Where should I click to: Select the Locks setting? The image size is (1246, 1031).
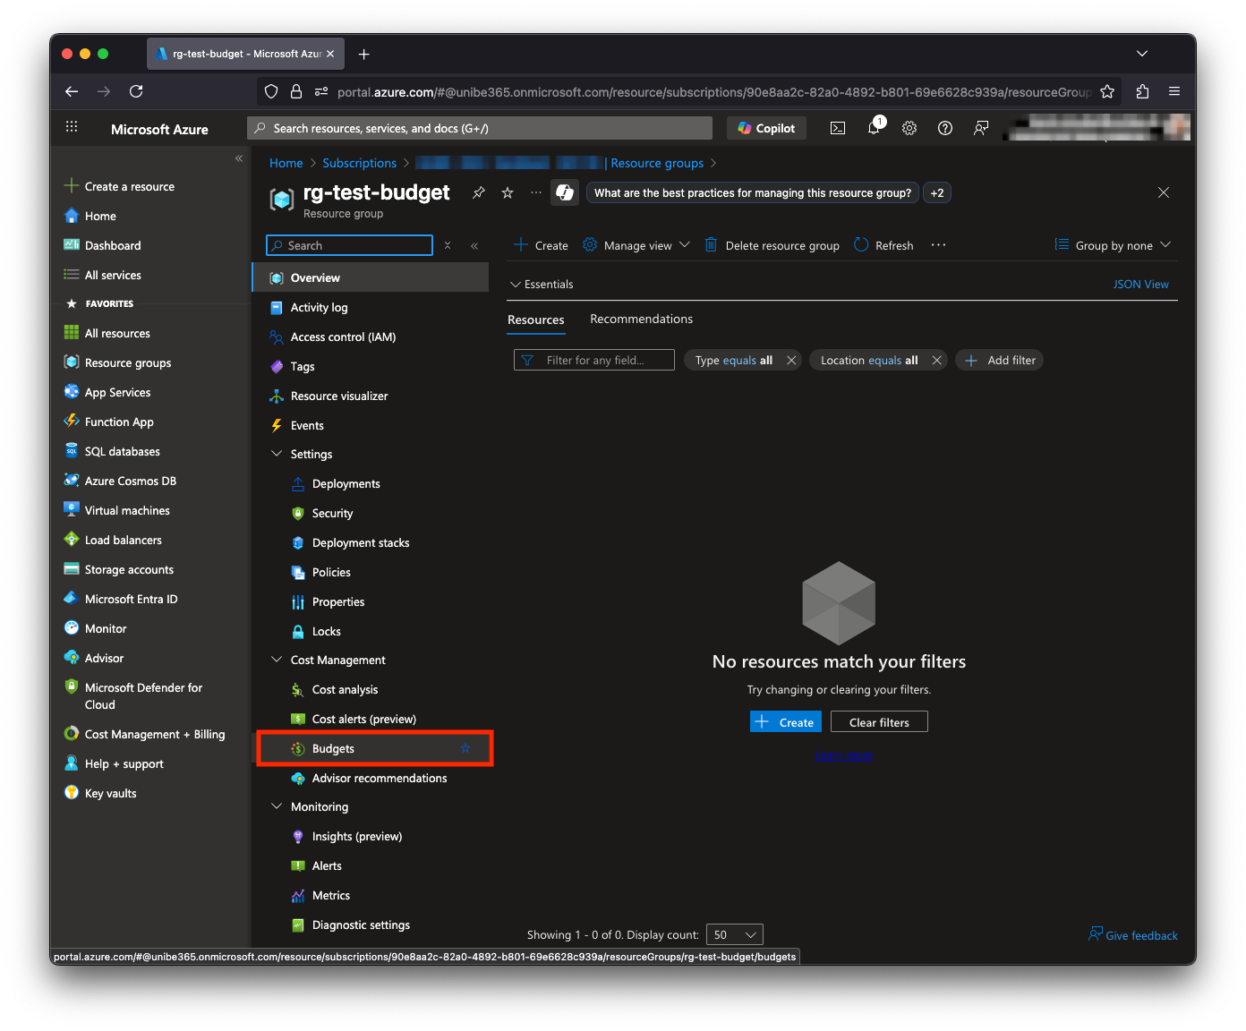(325, 631)
